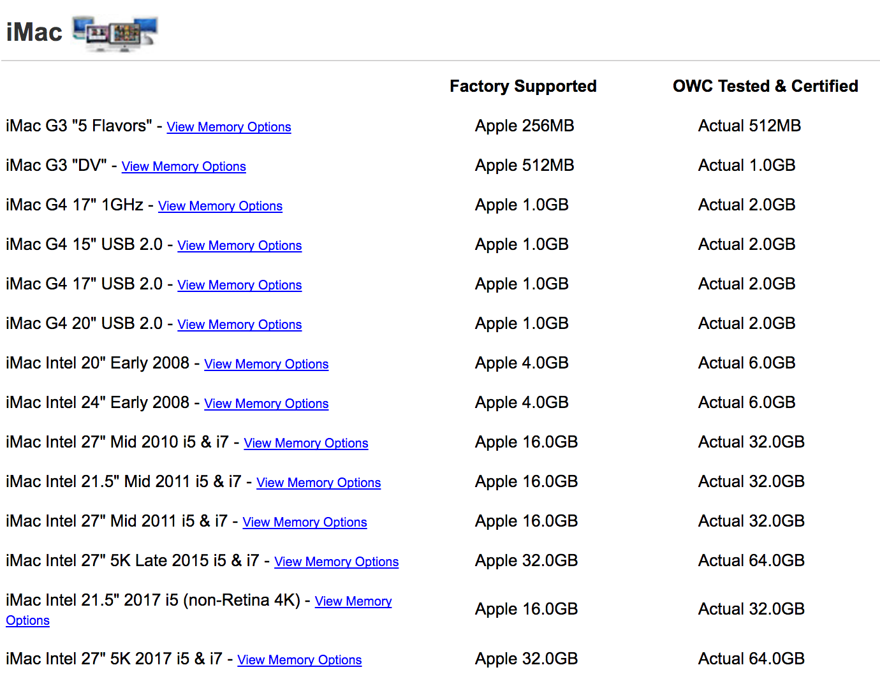The width and height of the screenshot is (880, 686).
Task: Click "Actual 2.0GB" in iMac G4 20" row
Action: pos(747,324)
